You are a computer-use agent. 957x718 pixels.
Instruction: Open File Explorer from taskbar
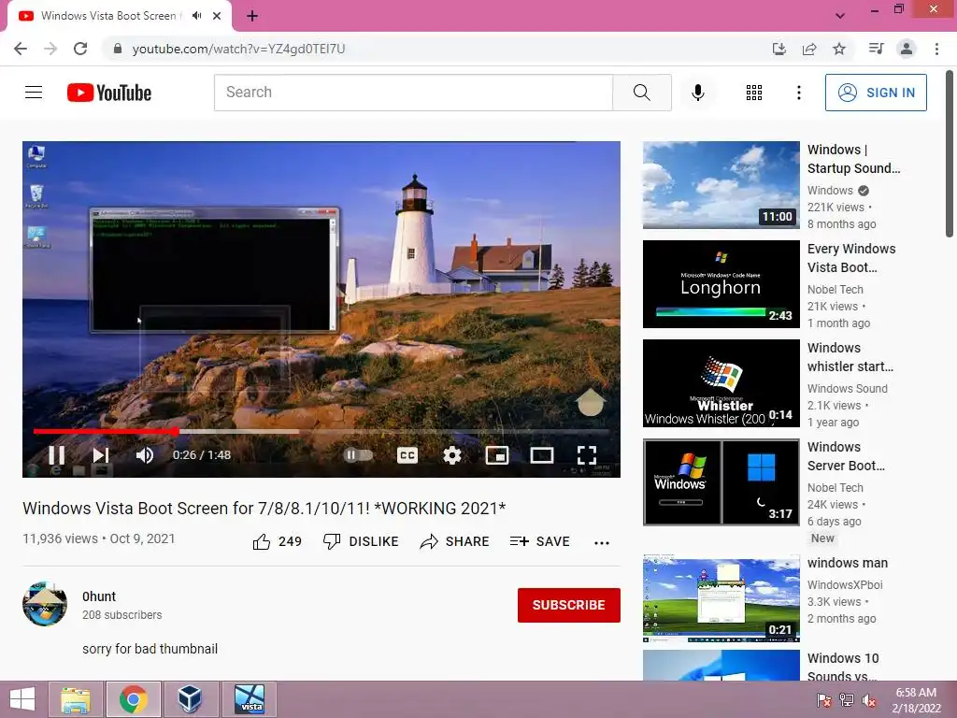pyautogui.click(x=76, y=699)
